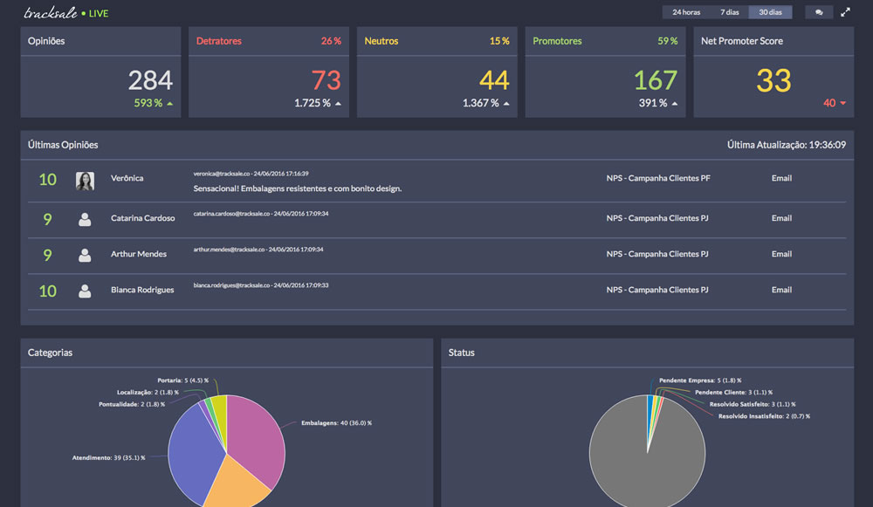Click the green LIVE status dot
This screenshot has width=873, height=507.
point(84,13)
